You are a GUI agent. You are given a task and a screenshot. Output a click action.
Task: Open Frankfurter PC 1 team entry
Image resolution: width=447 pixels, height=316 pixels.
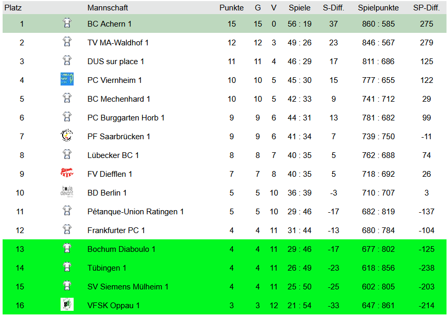pyautogui.click(x=116, y=230)
